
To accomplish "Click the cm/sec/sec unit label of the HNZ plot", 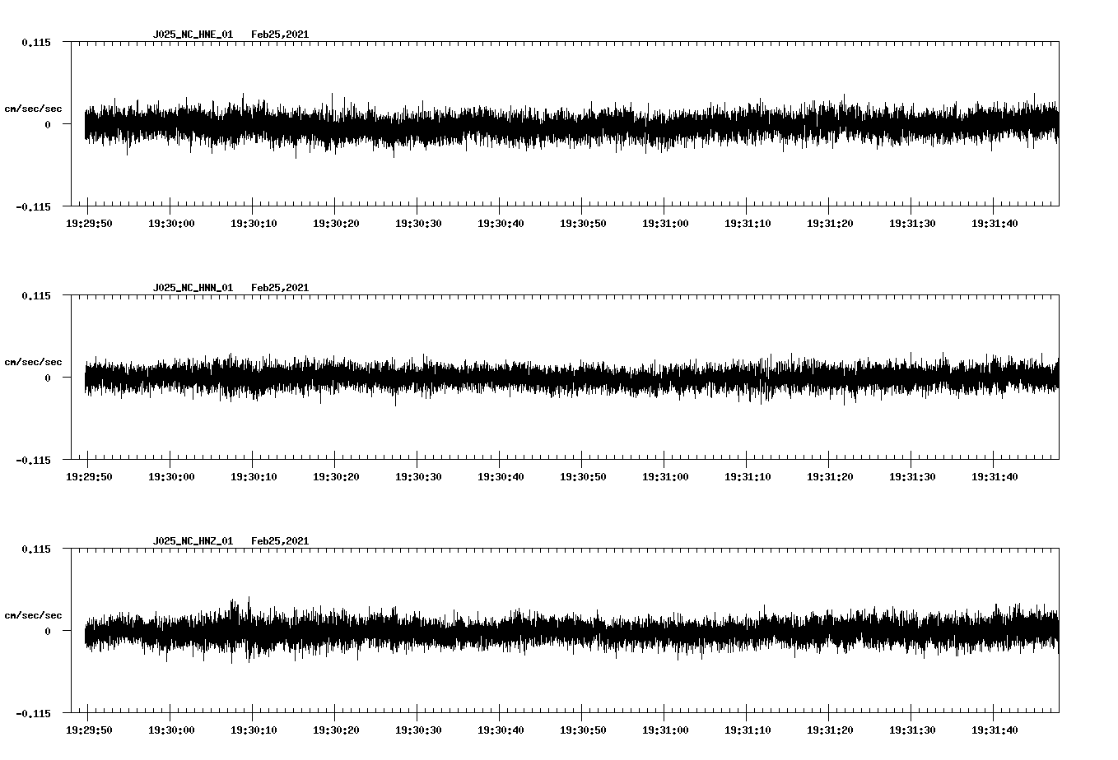I will coord(33,614).
